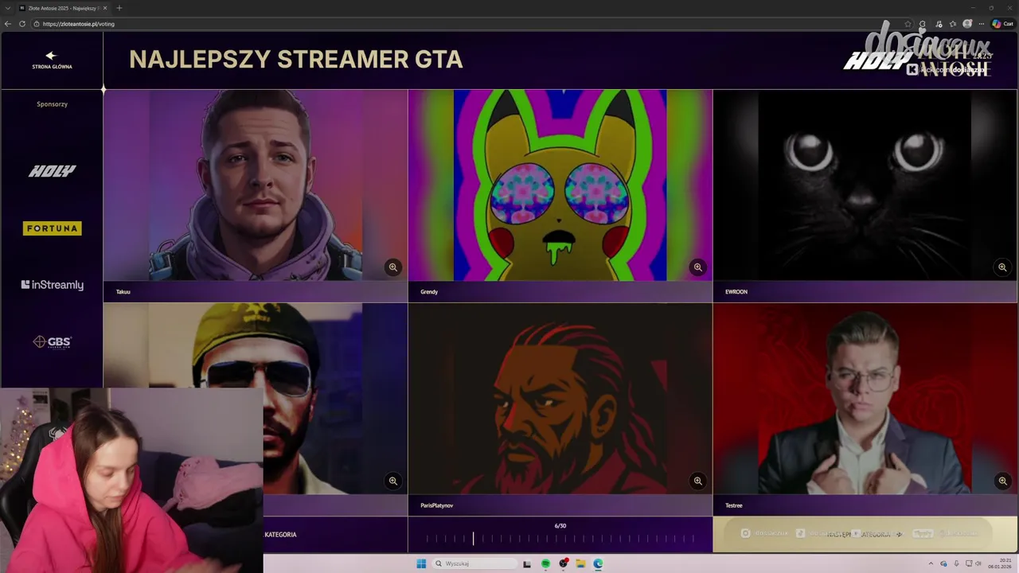Open the browser profile avatar

[x=967, y=24]
